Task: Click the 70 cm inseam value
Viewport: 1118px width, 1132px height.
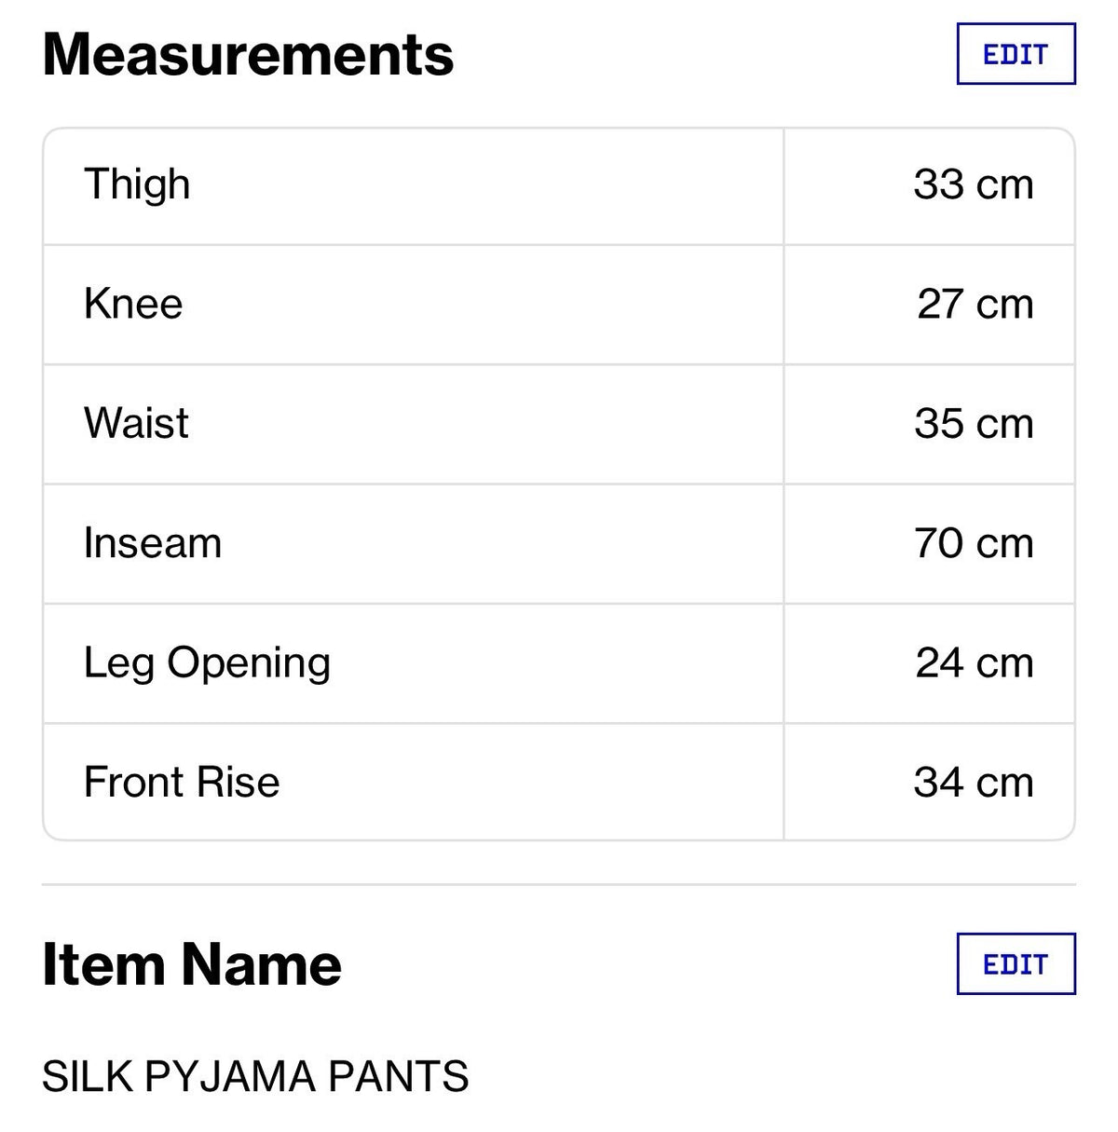Action: coord(974,542)
